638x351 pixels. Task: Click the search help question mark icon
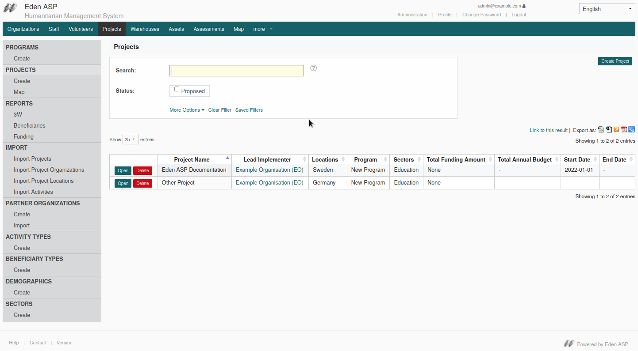[314, 68]
